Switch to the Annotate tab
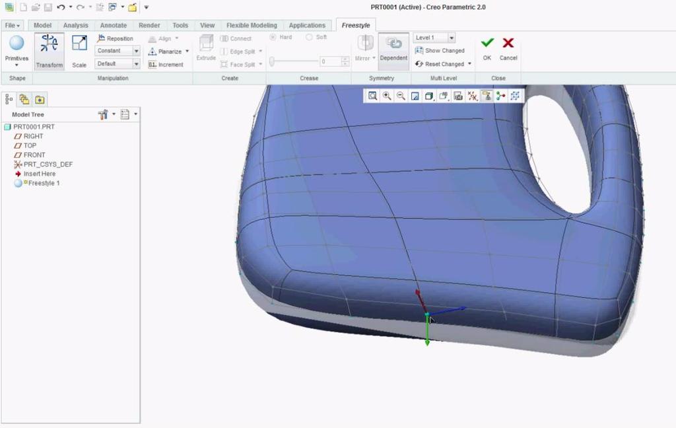 click(x=114, y=26)
